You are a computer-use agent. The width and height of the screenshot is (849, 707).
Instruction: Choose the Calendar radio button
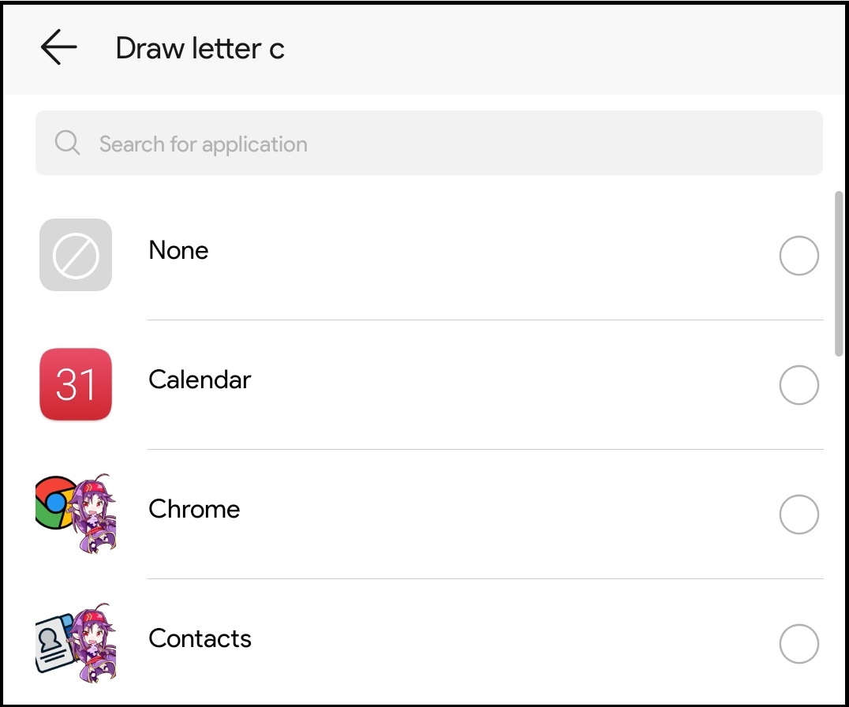click(x=799, y=385)
